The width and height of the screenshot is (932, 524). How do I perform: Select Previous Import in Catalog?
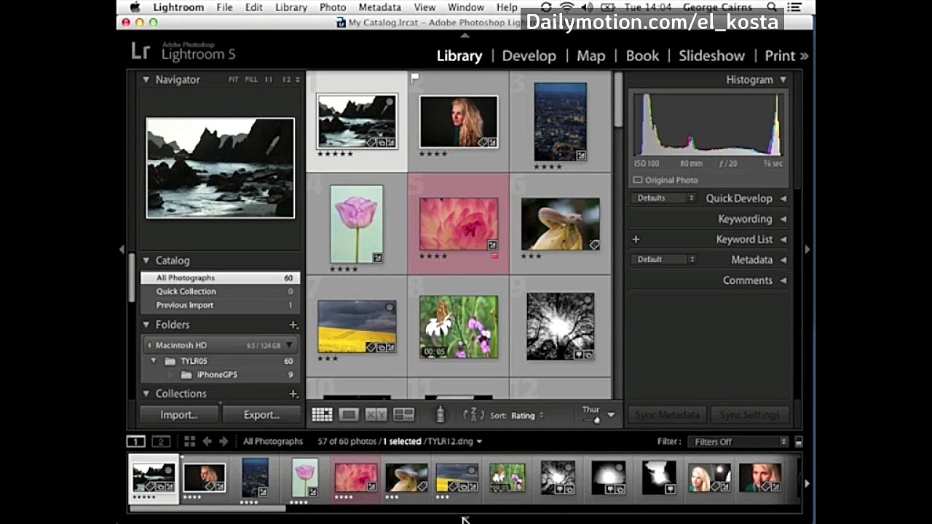click(221, 305)
